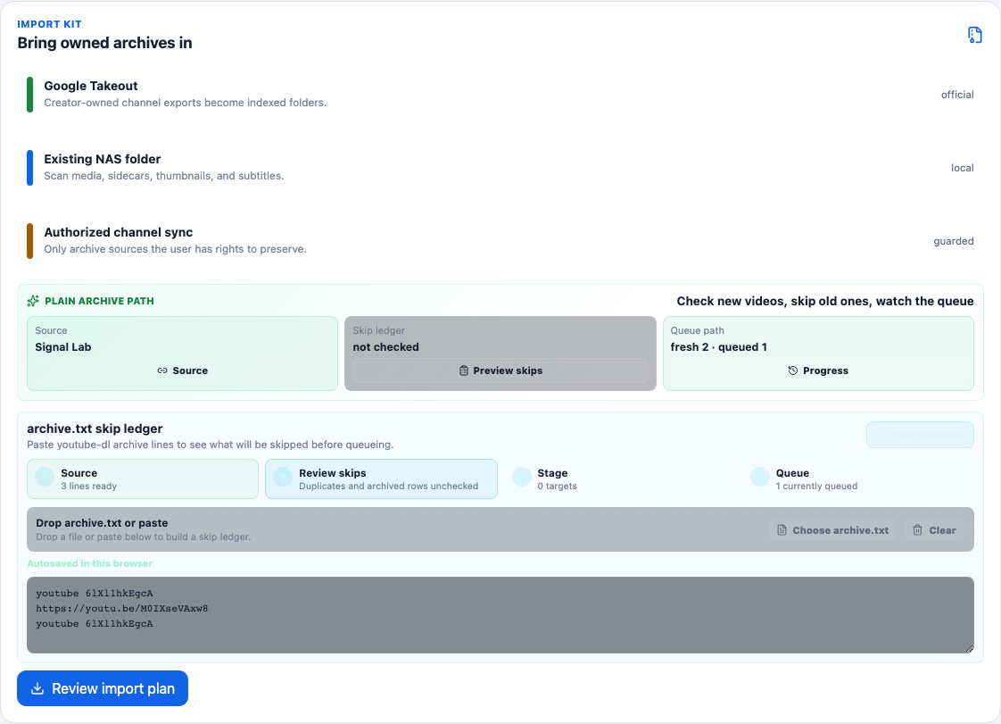Viewport: 1001px width, 724px height.
Task: Click the Choose archive.txt button
Action: tap(832, 529)
